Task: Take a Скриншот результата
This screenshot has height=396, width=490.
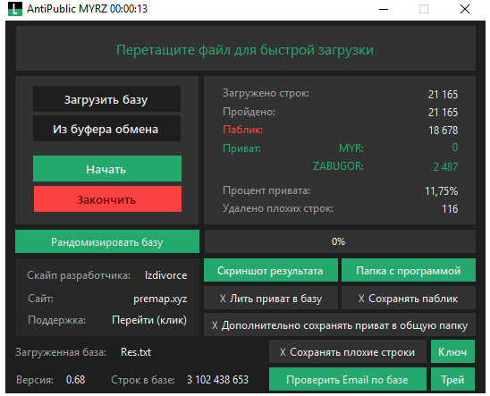Action: (271, 270)
